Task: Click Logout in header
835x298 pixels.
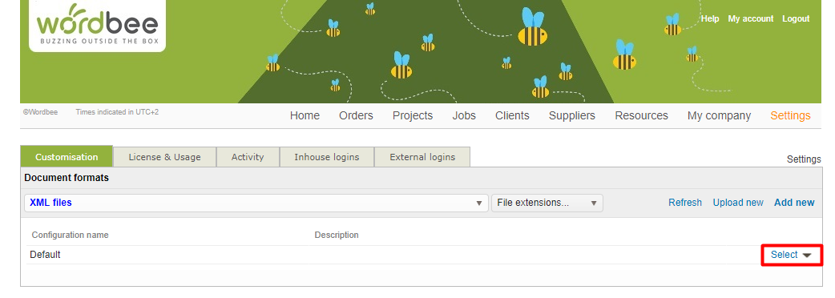Action: pos(796,18)
